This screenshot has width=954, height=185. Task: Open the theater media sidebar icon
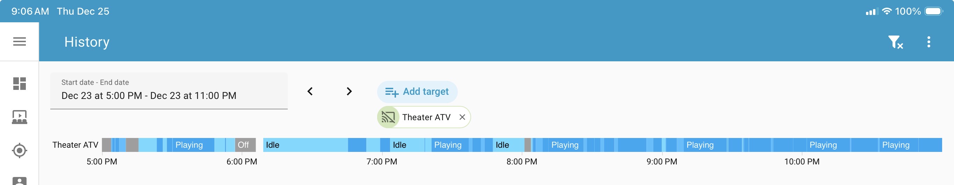[x=19, y=117]
